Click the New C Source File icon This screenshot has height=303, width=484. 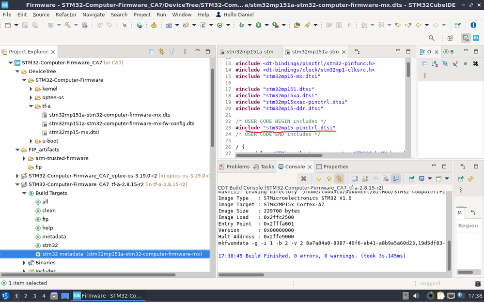click(x=203, y=25)
